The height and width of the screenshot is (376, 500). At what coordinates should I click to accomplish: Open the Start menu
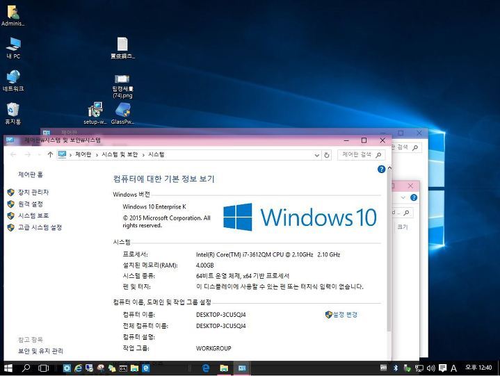(8, 368)
